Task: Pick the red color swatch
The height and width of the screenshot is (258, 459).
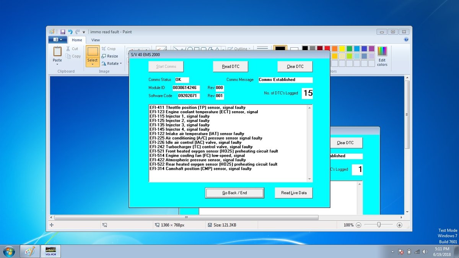Action: [x=327, y=48]
